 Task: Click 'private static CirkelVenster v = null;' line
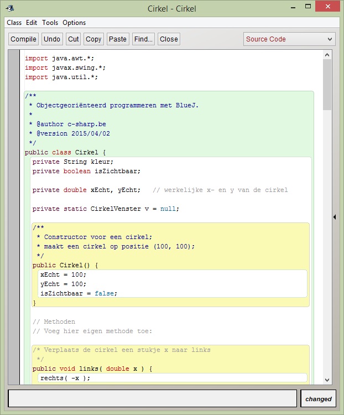click(x=106, y=209)
